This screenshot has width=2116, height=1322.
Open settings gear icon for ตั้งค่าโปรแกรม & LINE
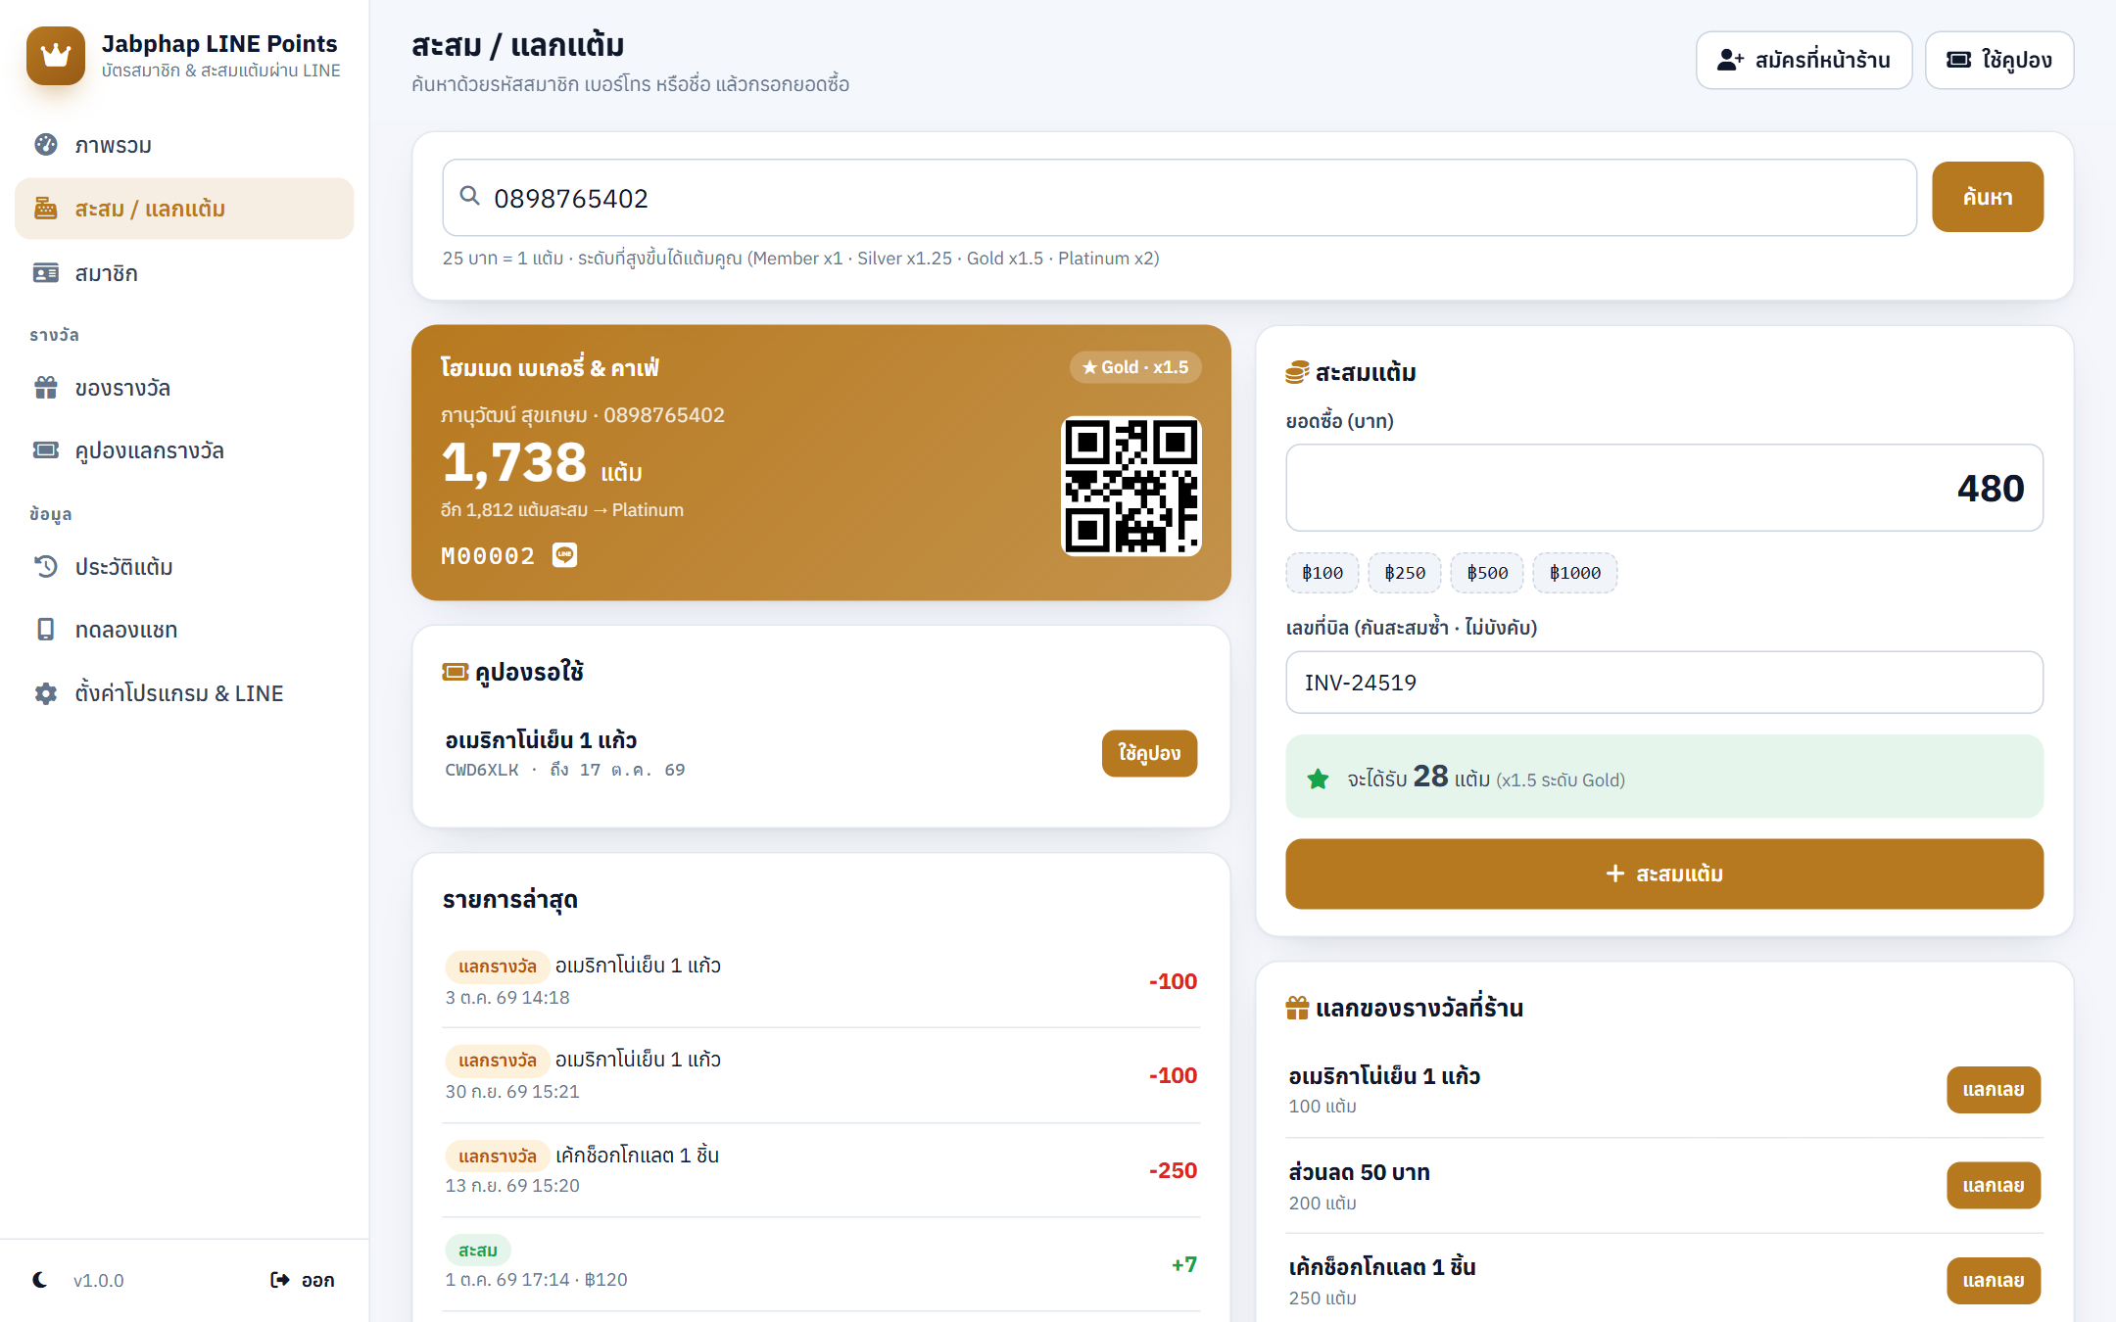pyautogui.click(x=46, y=693)
